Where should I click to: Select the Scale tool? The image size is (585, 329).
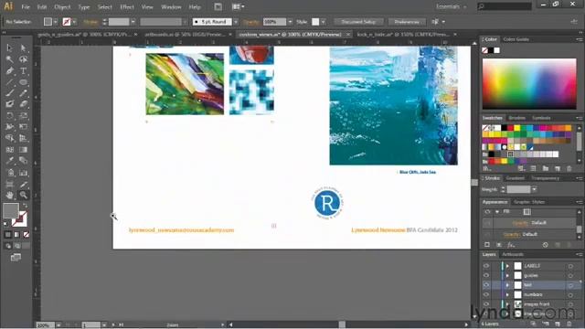click(x=23, y=116)
